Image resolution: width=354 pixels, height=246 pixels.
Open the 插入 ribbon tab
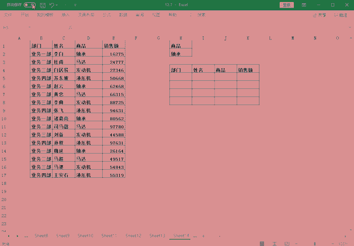(66, 15)
